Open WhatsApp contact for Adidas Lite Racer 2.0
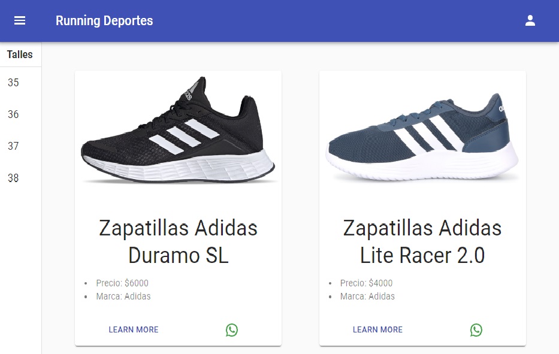The height and width of the screenshot is (354, 559). coord(476,329)
